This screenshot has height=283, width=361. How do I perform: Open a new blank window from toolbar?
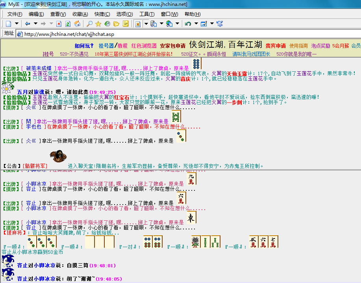click(9, 24)
